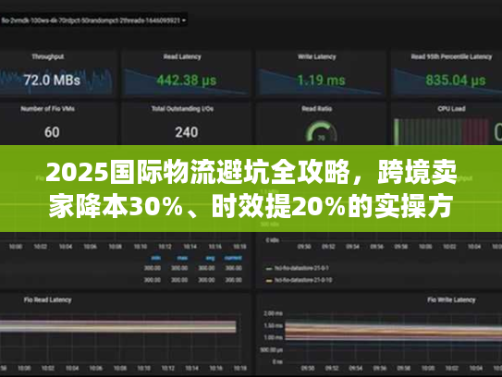Sort legend by the min column
Viewport: 502px width, 377px height.
[x=156, y=258]
